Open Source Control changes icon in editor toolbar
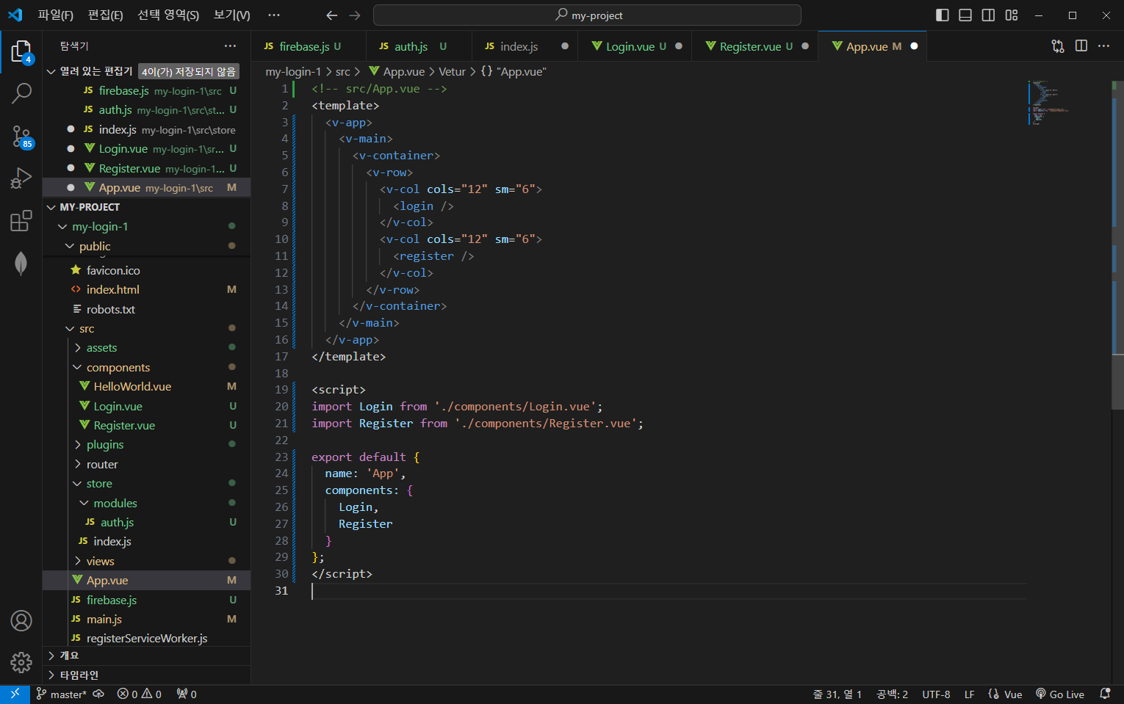The height and width of the screenshot is (704, 1124). (1058, 46)
